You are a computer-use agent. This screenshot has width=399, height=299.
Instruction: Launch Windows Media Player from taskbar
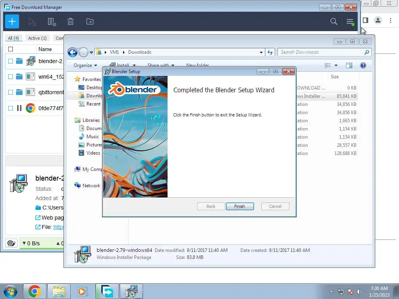coord(83,291)
